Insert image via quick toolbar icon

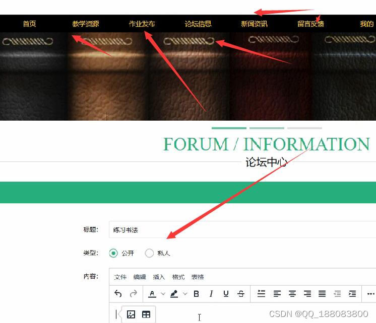[x=131, y=314]
